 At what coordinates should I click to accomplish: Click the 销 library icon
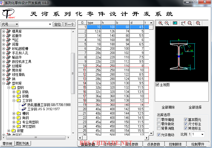click(x=8, y=79)
